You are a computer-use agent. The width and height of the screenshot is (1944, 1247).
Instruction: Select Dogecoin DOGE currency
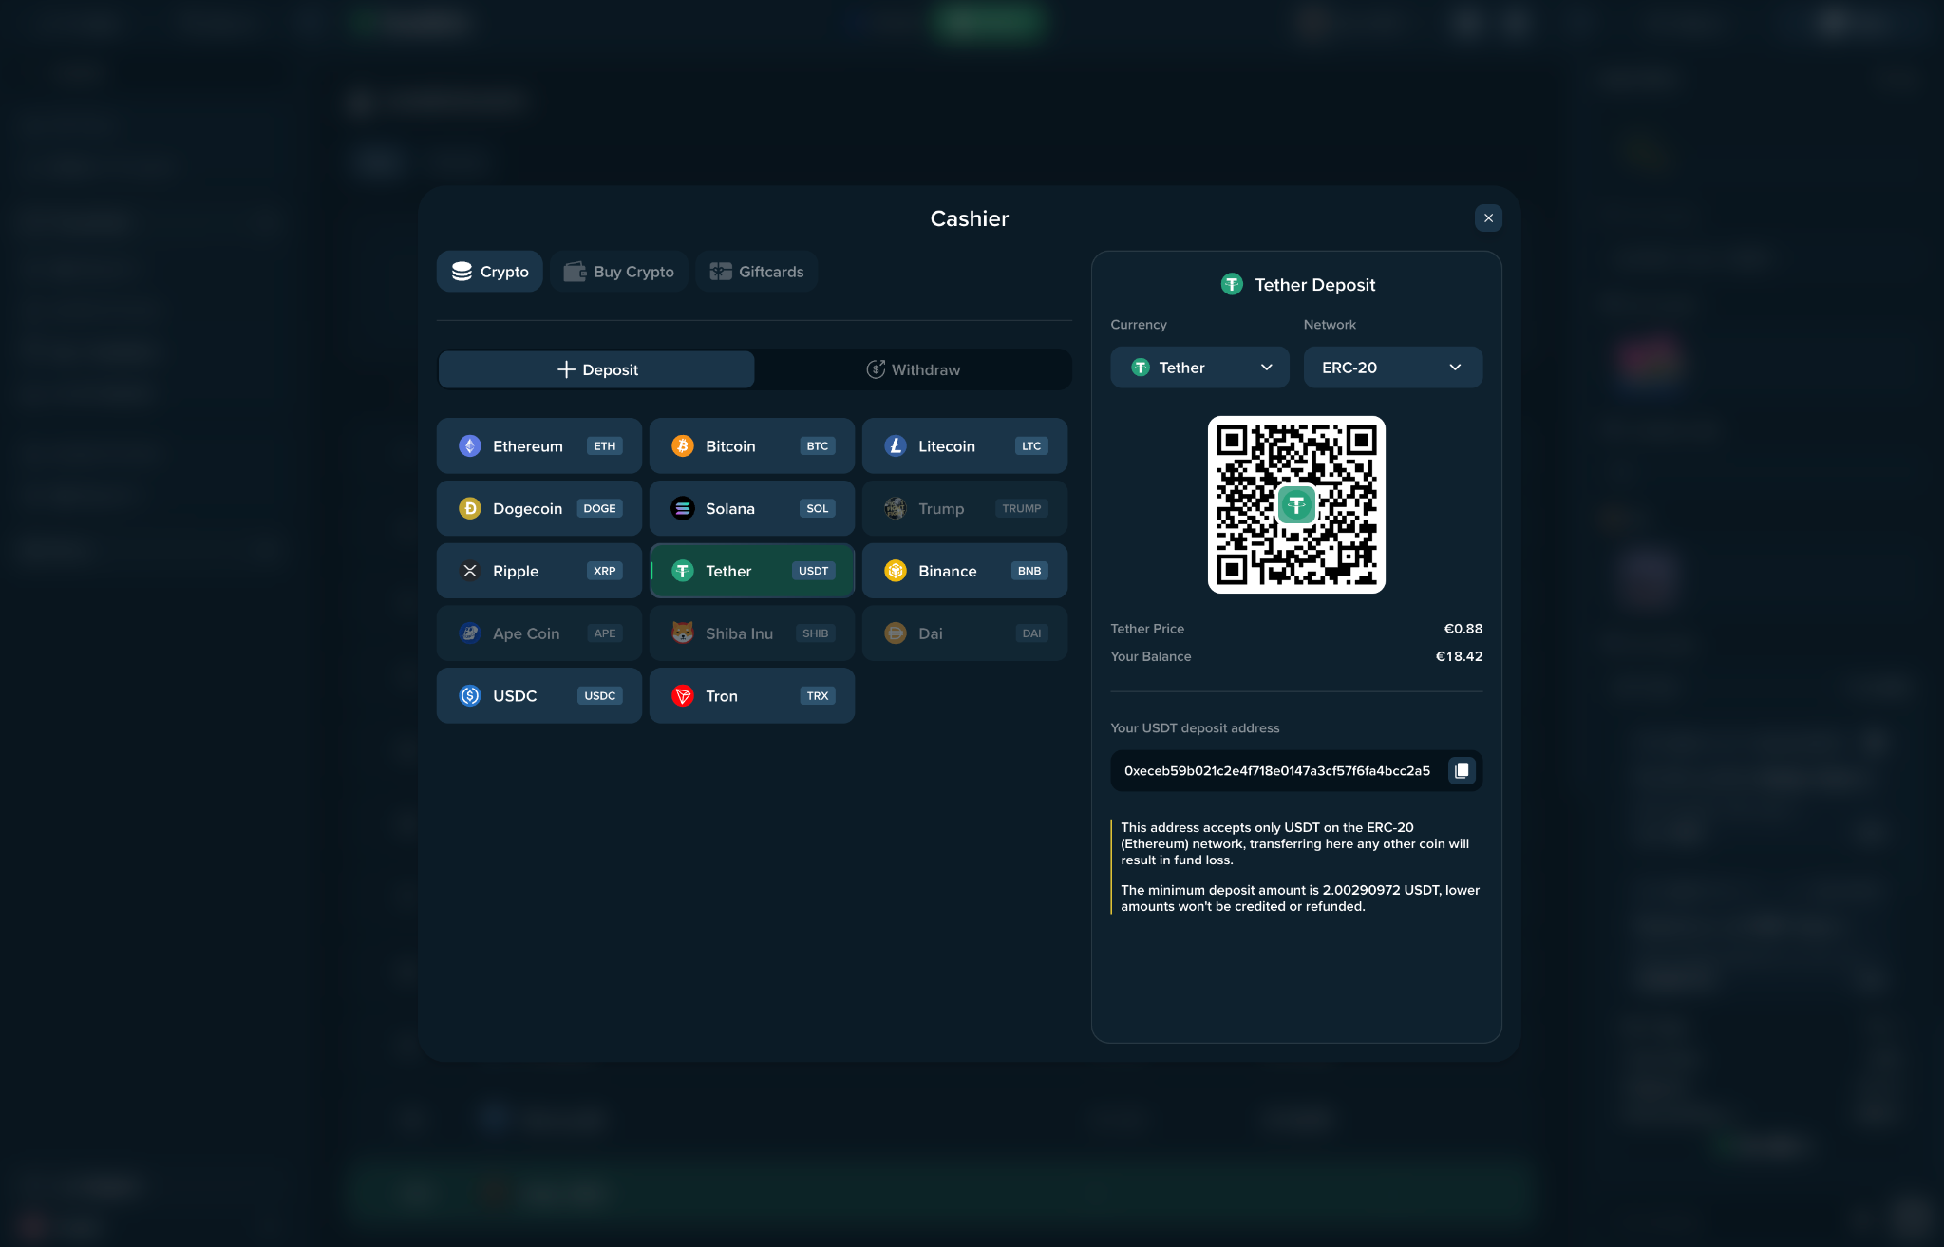click(x=539, y=508)
